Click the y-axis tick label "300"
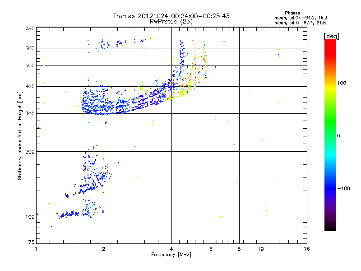This screenshot has width=361, height=271. pos(30,114)
